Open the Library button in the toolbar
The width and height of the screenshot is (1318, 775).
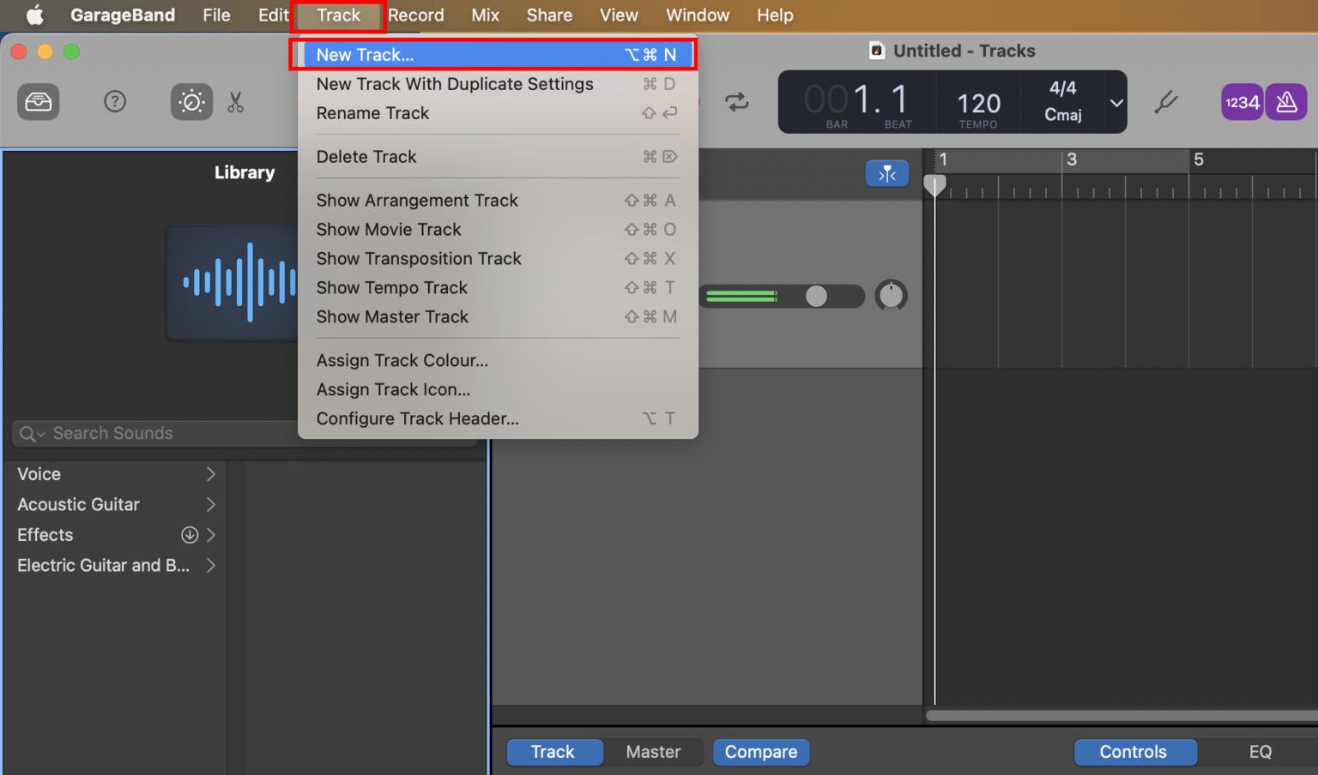(39, 102)
